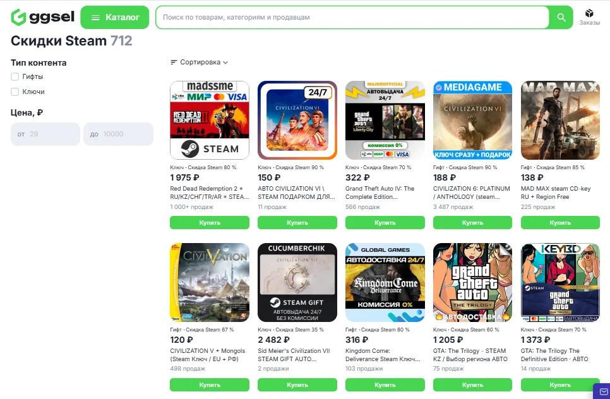Screen dimensions: 610x399
Task: Click the green search magnifier button
Action: [561, 18]
